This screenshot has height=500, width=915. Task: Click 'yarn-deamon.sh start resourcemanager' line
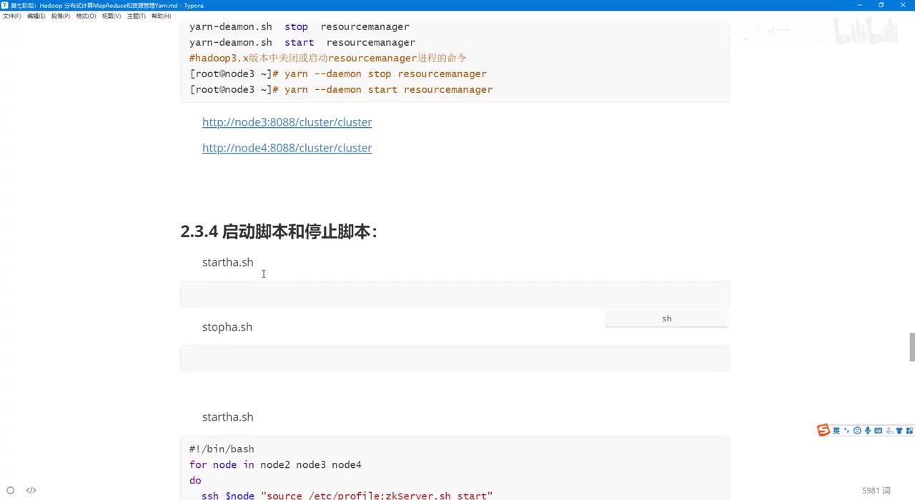pyautogui.click(x=302, y=43)
